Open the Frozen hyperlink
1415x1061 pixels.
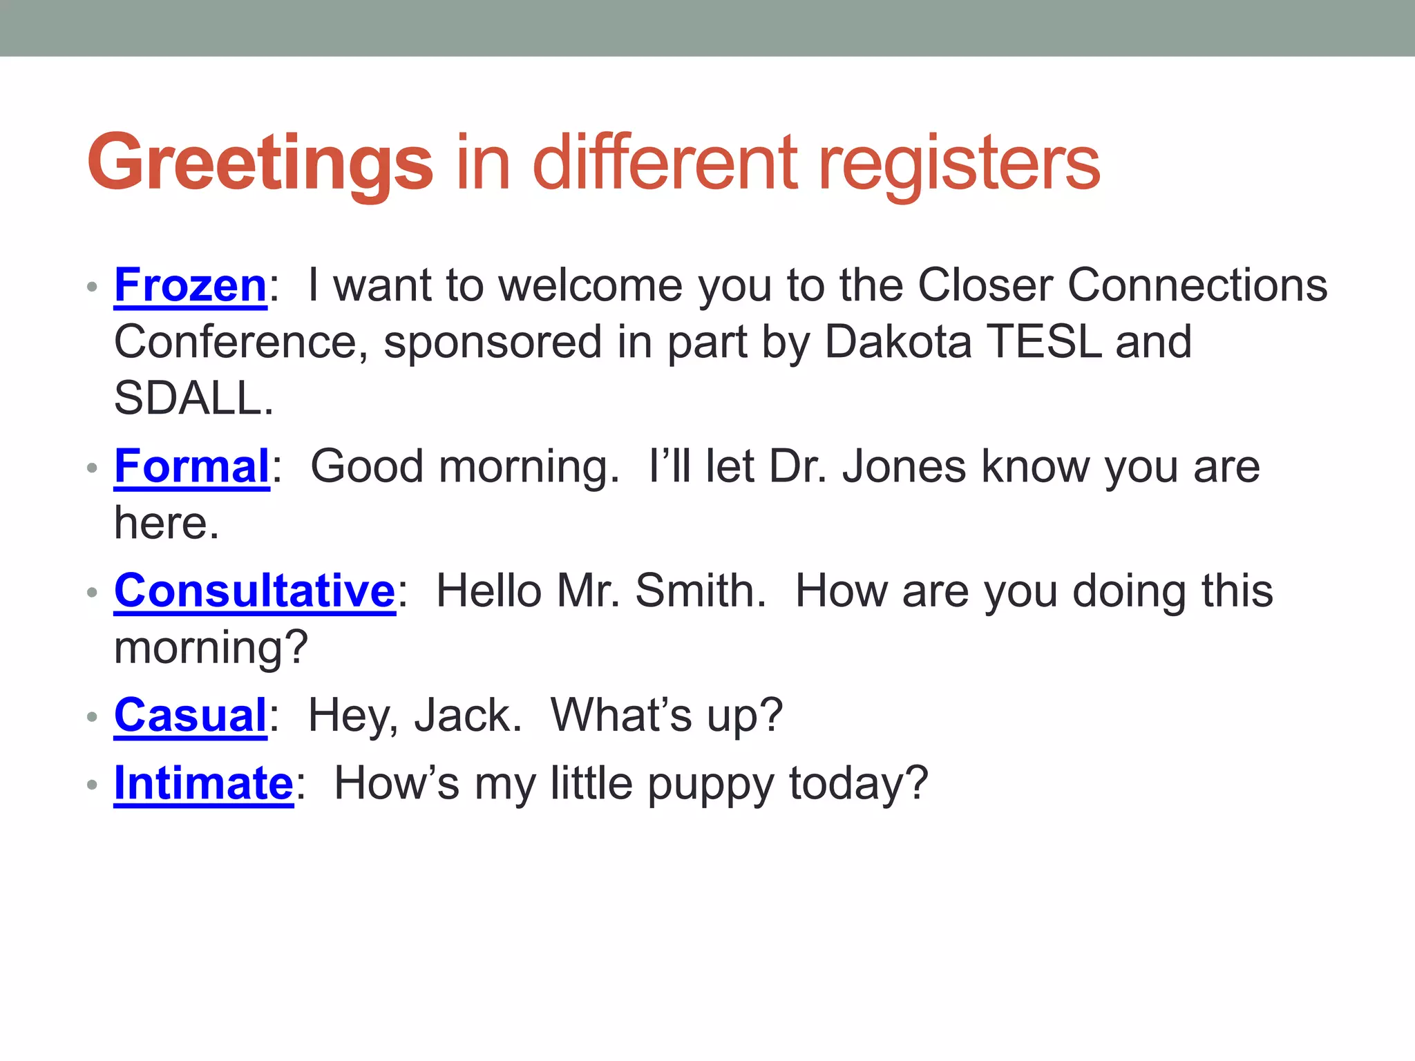(x=190, y=285)
